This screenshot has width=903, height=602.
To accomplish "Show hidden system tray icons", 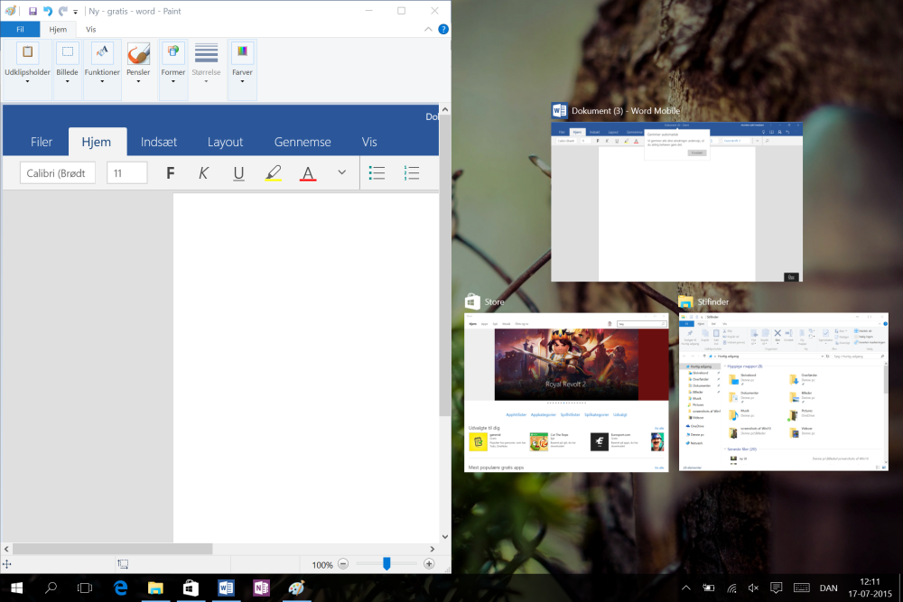I will pos(686,588).
